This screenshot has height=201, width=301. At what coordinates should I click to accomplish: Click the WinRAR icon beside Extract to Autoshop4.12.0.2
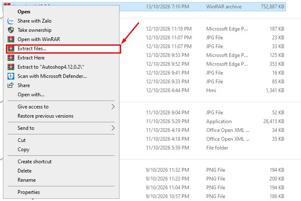coord(11,67)
